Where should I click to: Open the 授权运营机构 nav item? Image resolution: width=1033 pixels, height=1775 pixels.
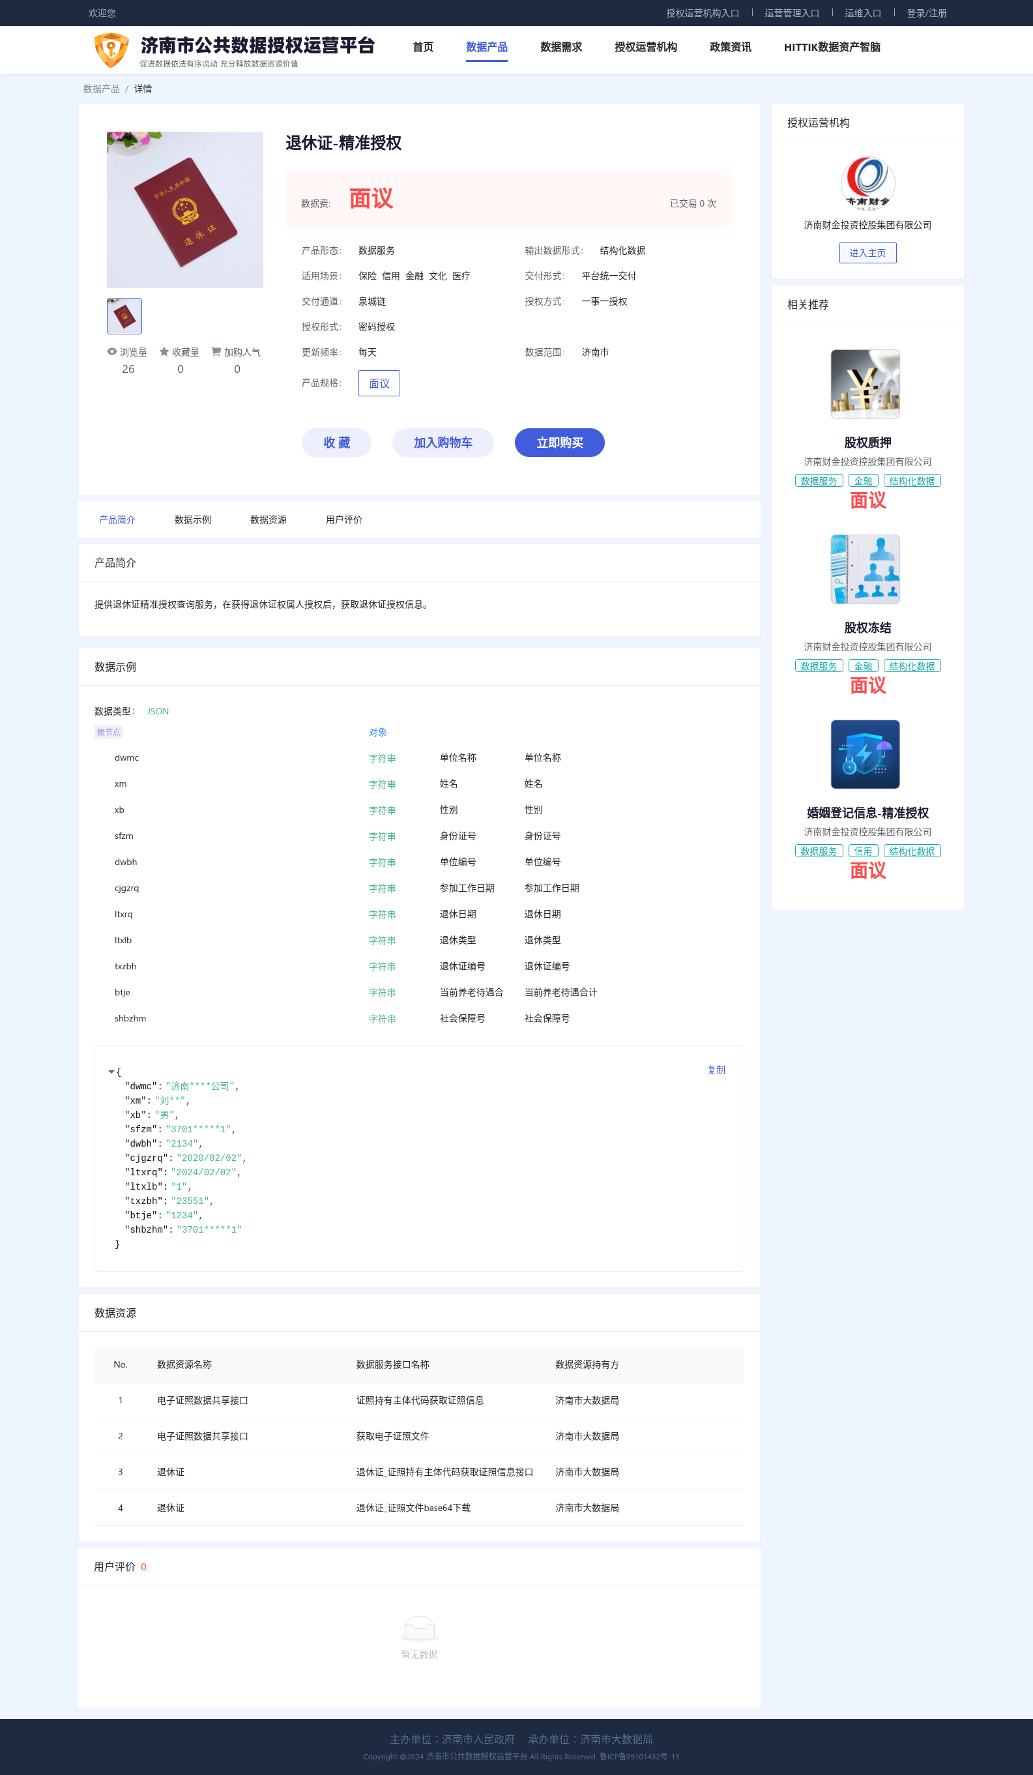click(x=646, y=47)
